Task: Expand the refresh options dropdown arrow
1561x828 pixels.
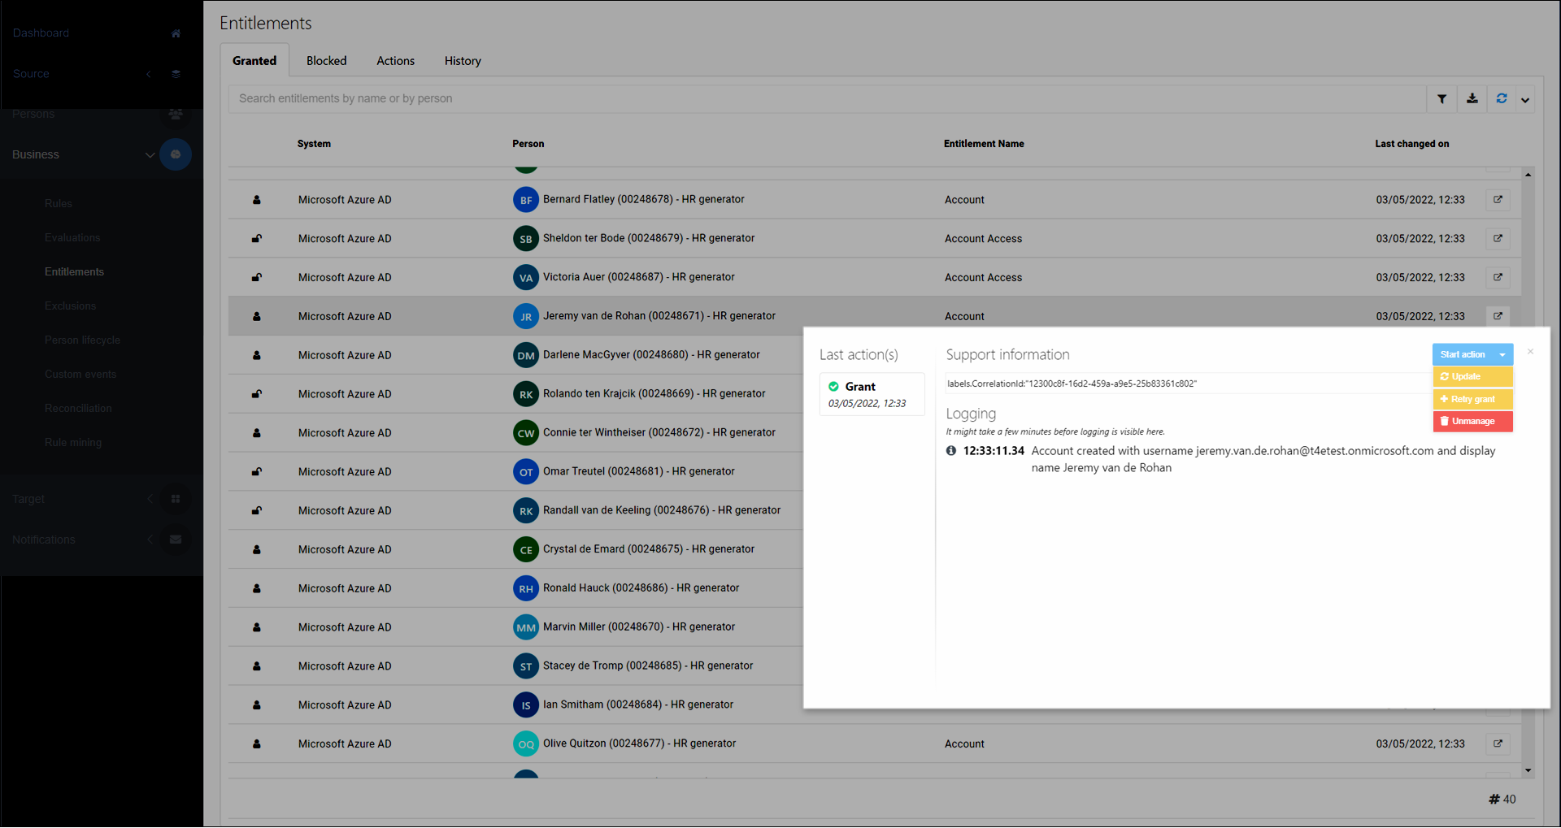Action: 1525,100
